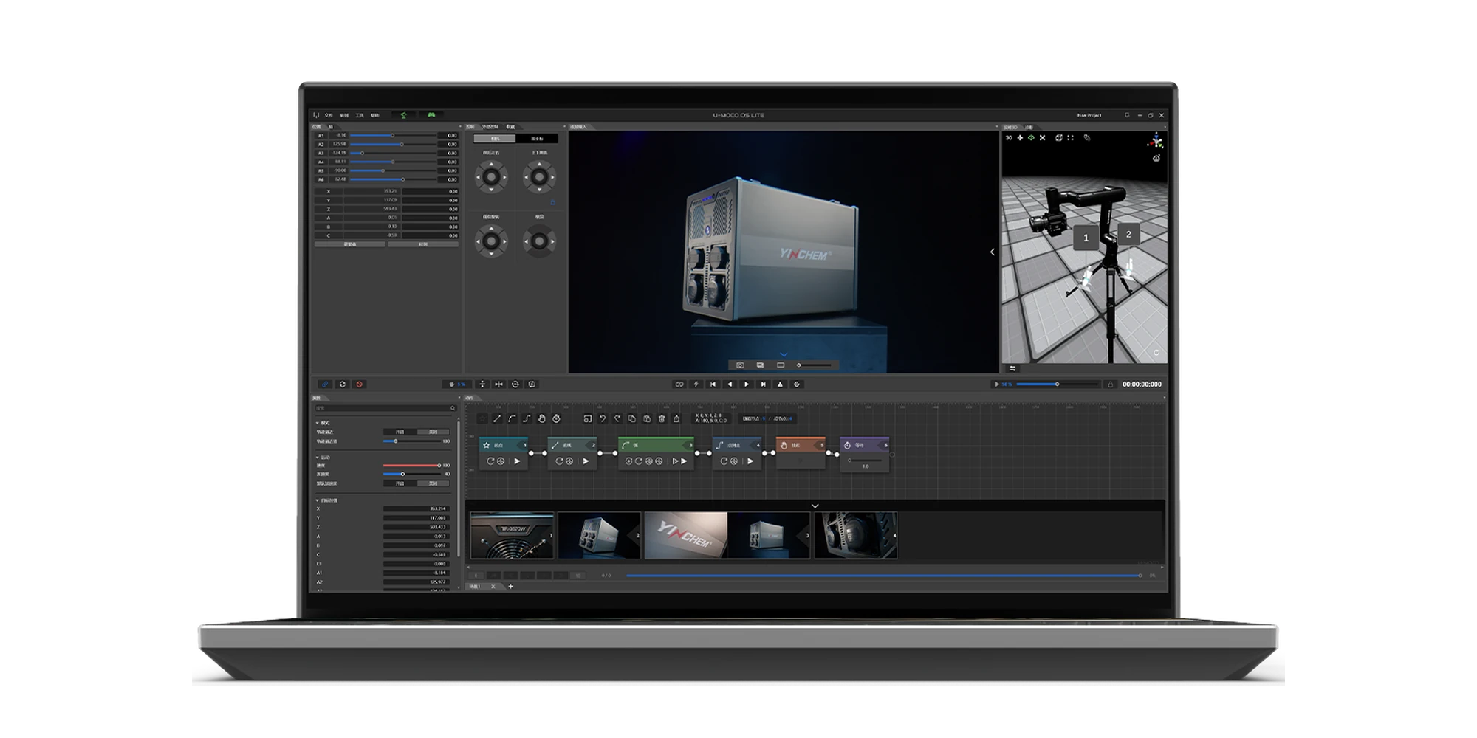Click the red stop icon
The height and width of the screenshot is (738, 1477).
click(x=360, y=384)
